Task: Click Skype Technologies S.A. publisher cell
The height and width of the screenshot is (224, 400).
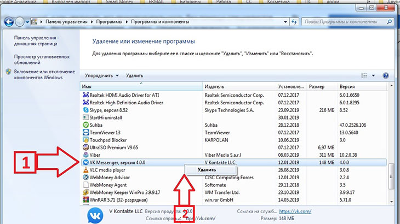Action: 229,110
